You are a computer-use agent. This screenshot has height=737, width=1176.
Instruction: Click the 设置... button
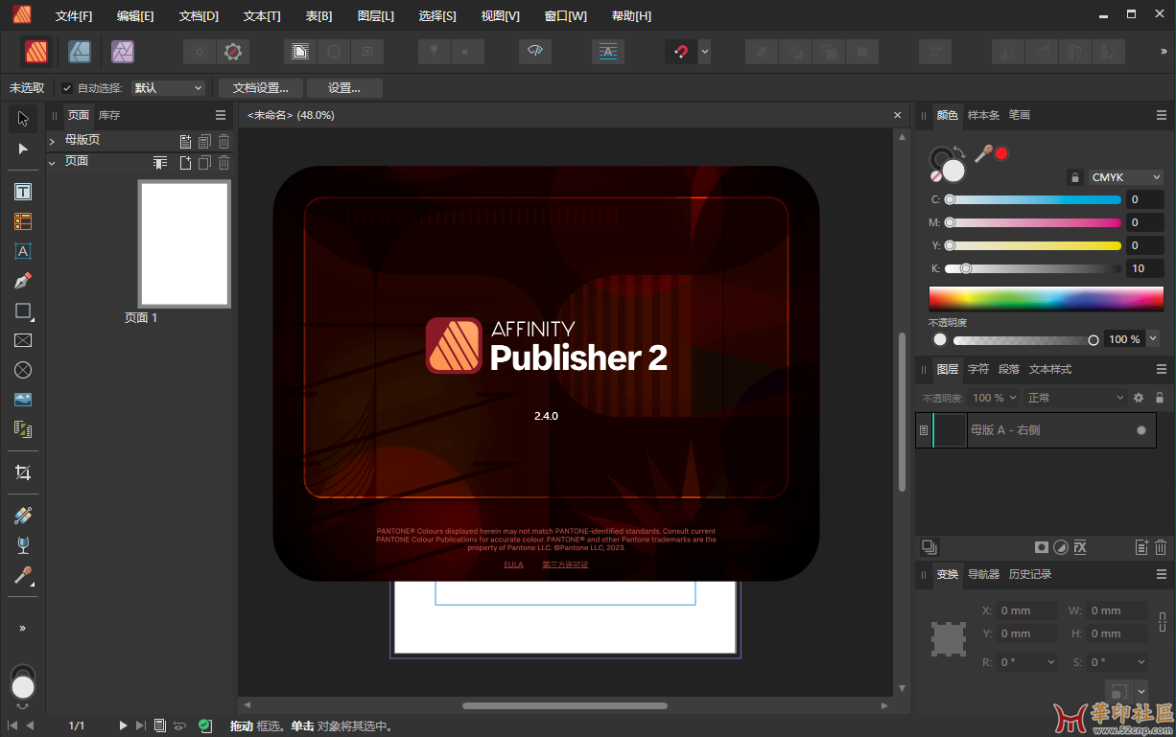344,88
